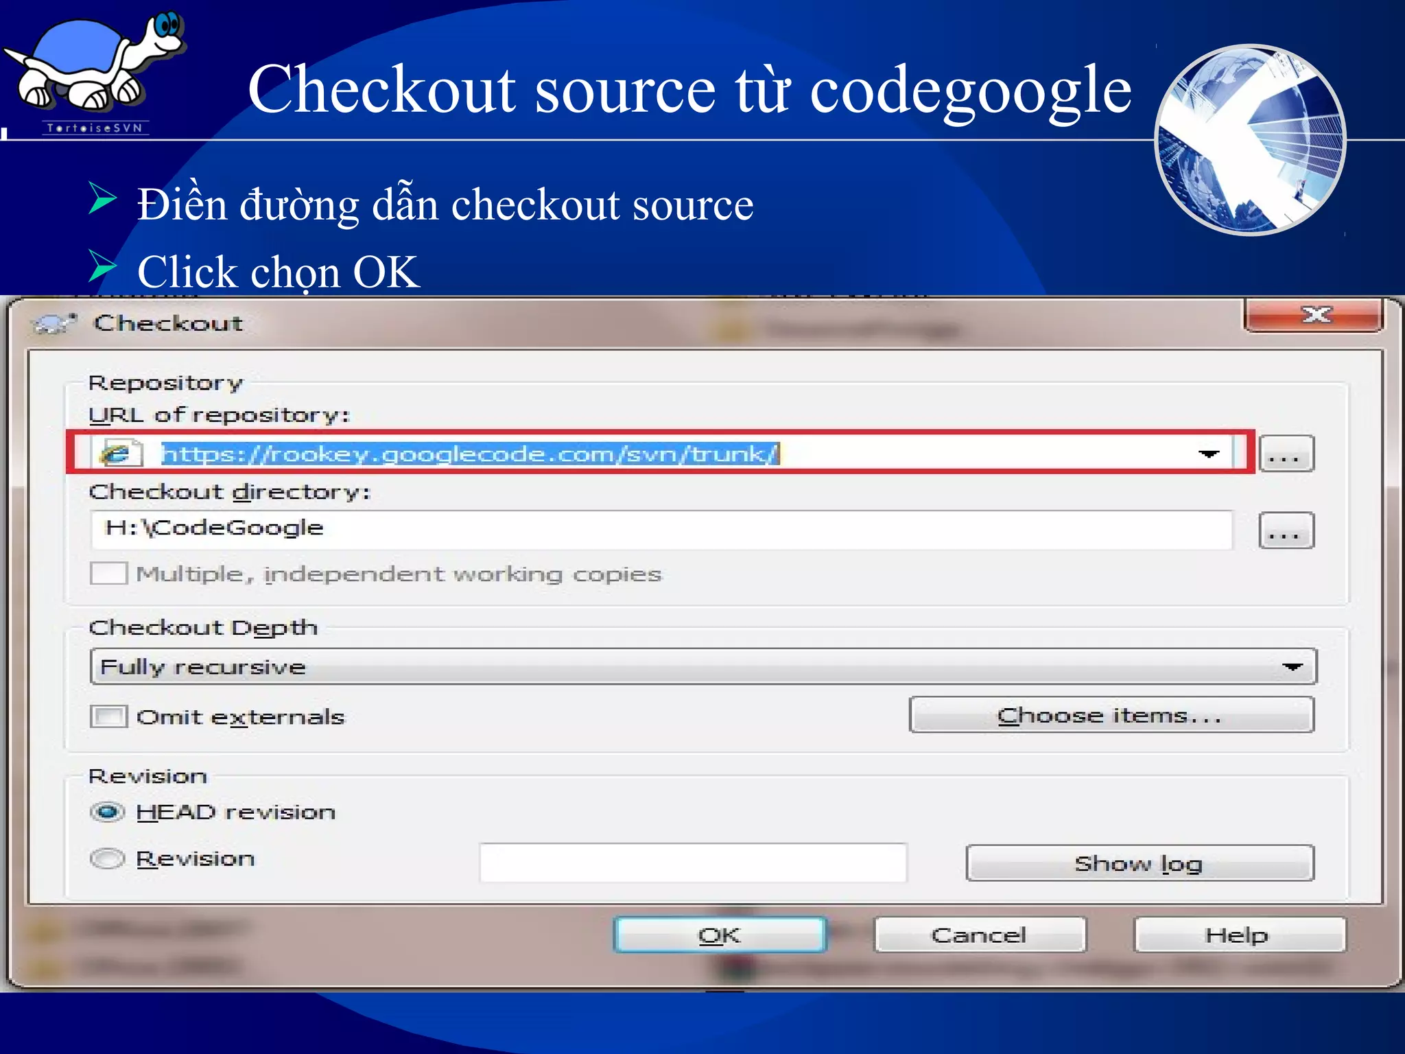This screenshot has width=1405, height=1054.
Task: Click the Checkout directory label
Action: pyautogui.click(x=230, y=491)
